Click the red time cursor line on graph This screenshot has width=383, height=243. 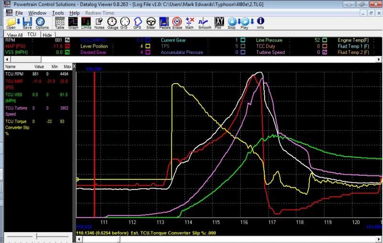94,144
